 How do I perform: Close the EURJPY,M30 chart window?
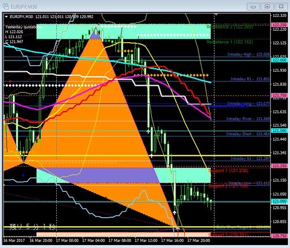(281, 7)
